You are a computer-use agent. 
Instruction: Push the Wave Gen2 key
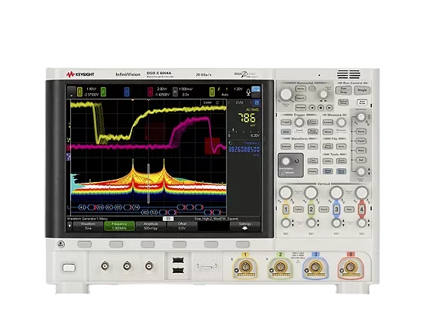(341, 171)
